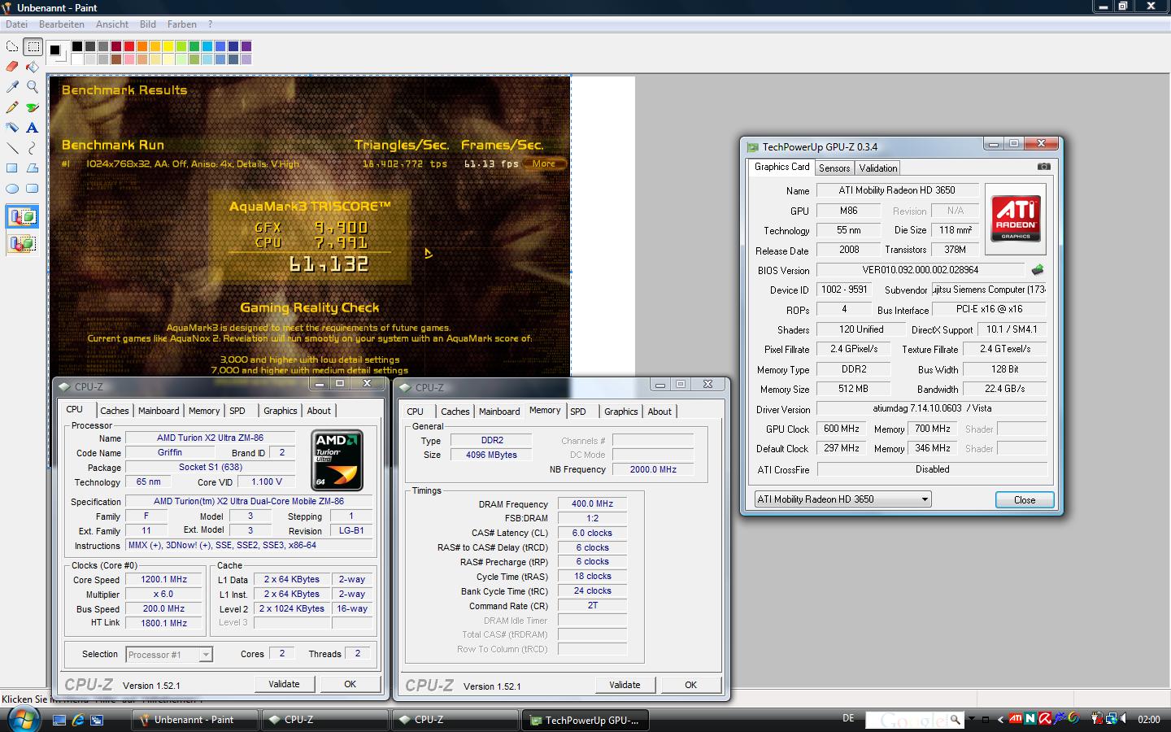
Task: Select the Brush tool in Paint
Action: (x=33, y=107)
